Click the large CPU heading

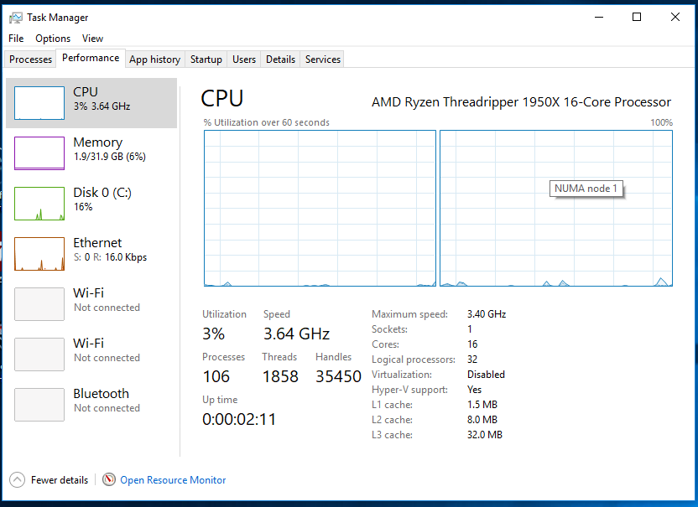pos(222,98)
